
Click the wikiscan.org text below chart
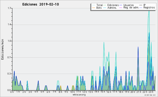tap(79, 95)
